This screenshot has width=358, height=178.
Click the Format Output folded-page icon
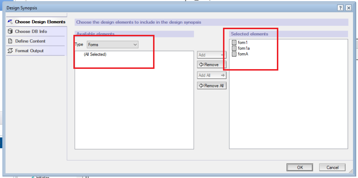10,51
